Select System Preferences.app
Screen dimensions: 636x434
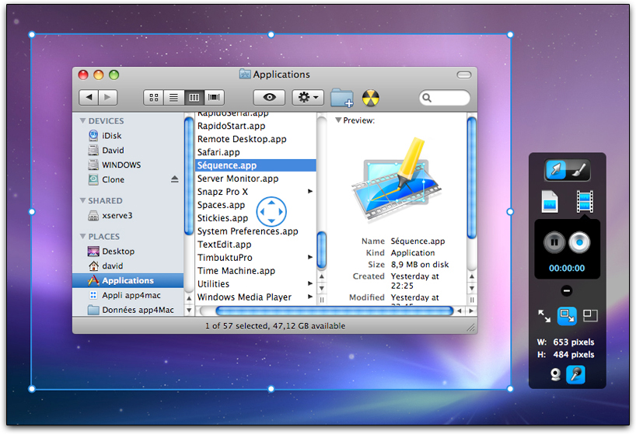[256, 231]
